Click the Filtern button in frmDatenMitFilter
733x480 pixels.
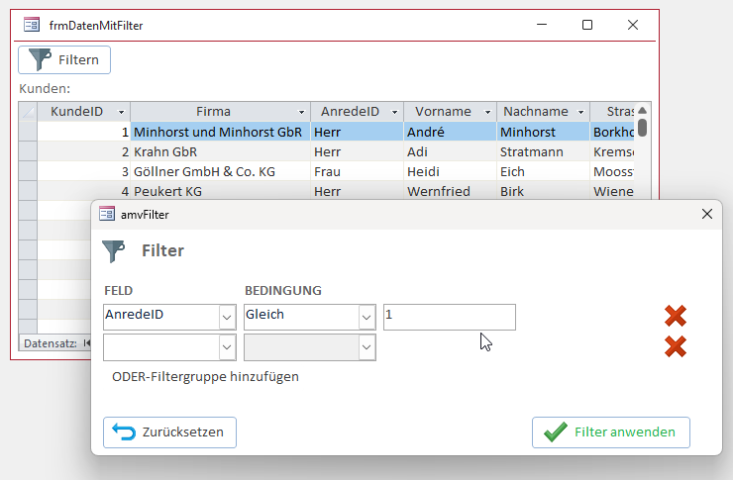point(64,59)
